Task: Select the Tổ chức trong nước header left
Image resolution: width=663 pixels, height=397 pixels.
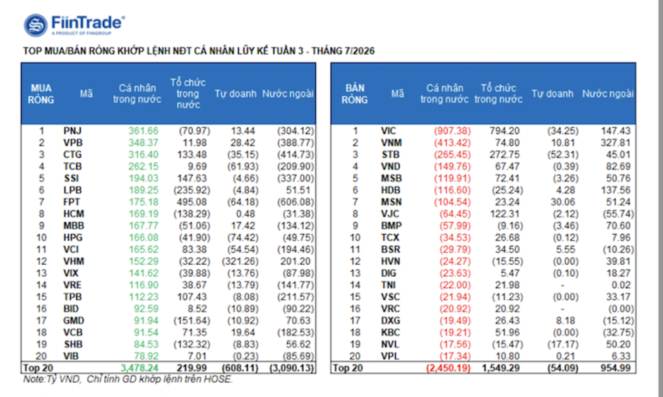Action: point(188,94)
